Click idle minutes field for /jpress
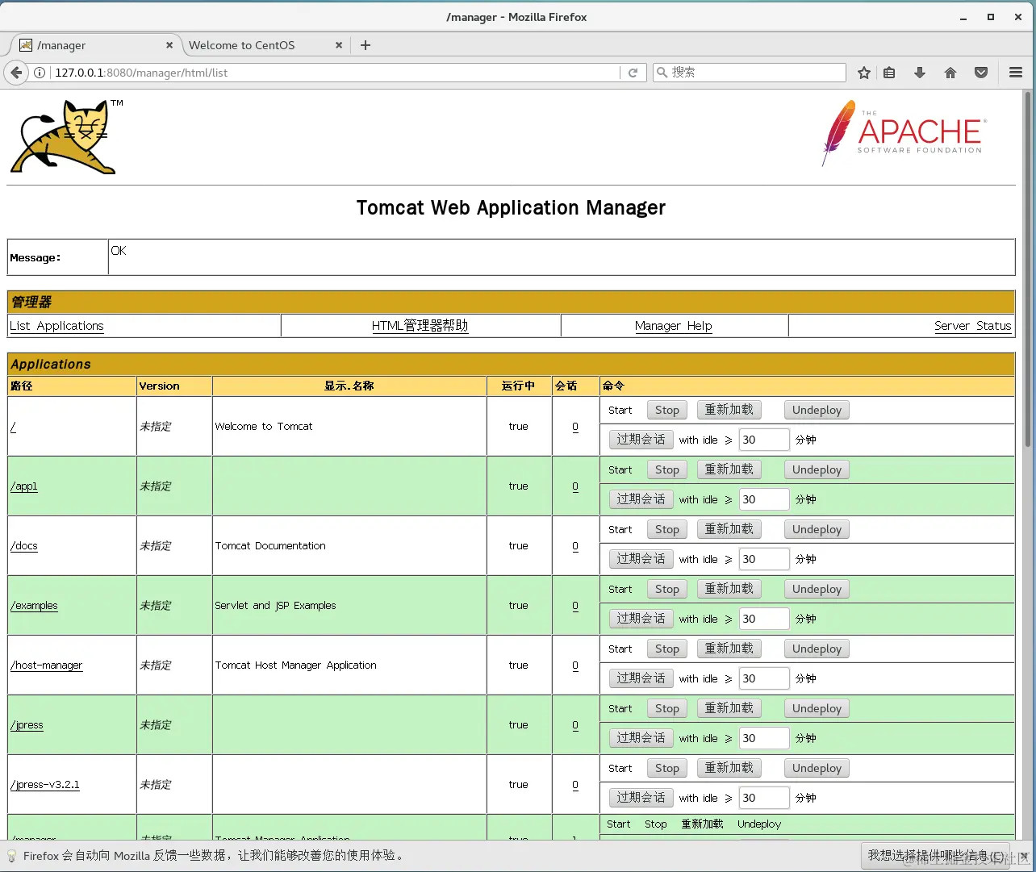Viewport: 1036px width, 872px height. tap(764, 738)
